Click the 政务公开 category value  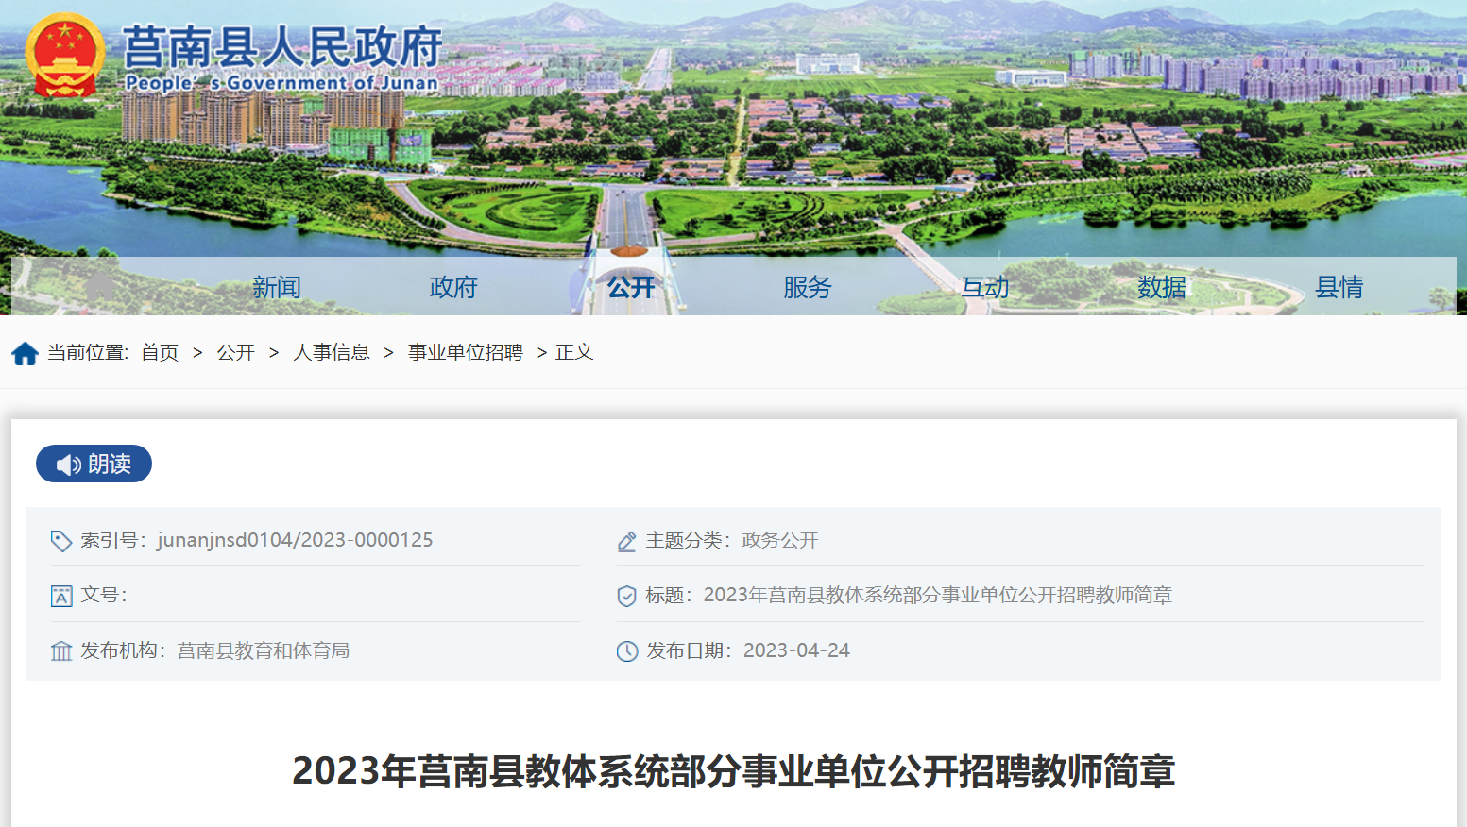[780, 540]
